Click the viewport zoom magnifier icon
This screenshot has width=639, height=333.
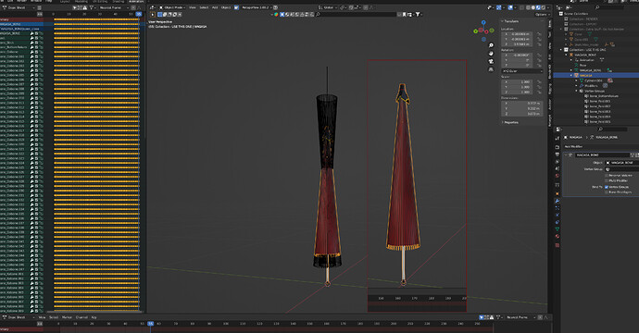[491, 45]
